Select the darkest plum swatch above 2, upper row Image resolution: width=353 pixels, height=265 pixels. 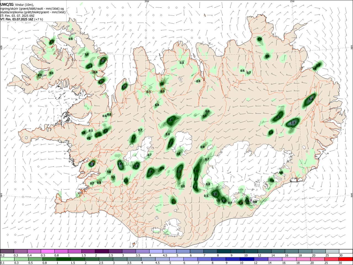[102, 251]
